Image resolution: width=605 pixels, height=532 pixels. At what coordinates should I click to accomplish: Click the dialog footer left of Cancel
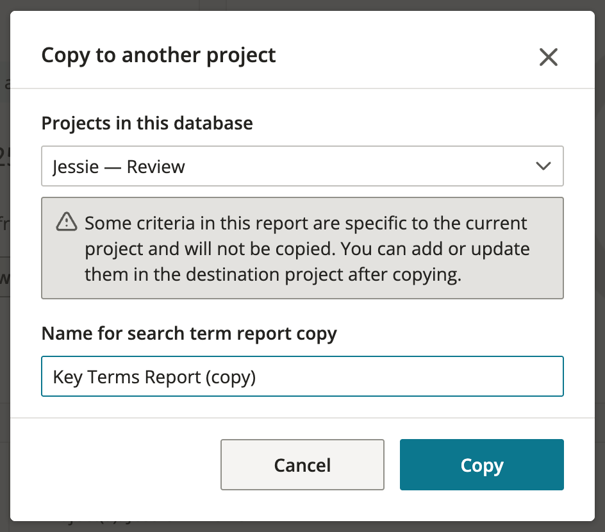pyautogui.click(x=115, y=465)
